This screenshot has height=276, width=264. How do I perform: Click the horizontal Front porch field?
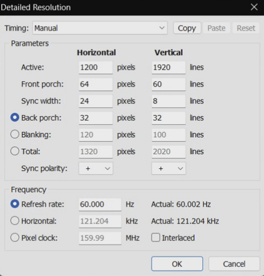tap(96, 84)
